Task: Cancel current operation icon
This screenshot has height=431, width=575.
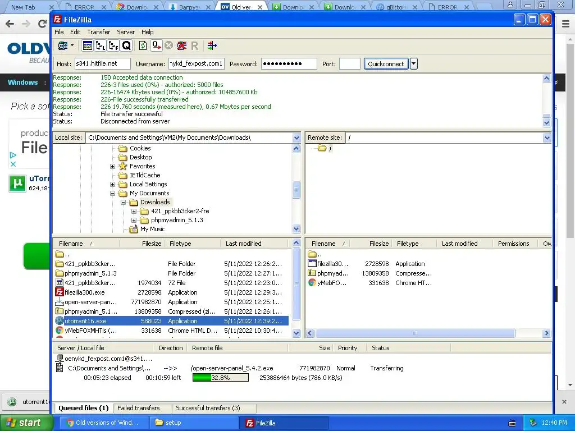Action: (168, 45)
